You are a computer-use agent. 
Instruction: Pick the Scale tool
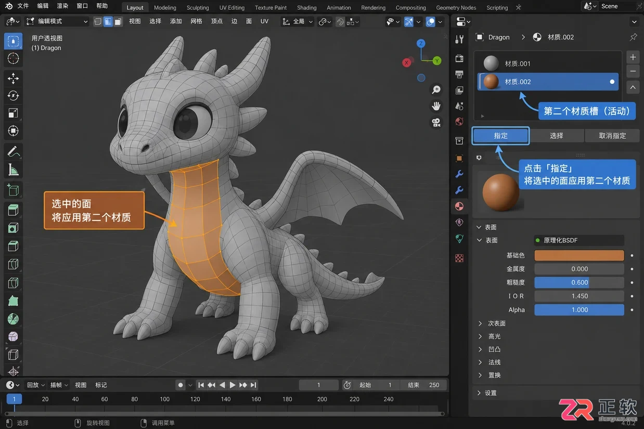(13, 113)
